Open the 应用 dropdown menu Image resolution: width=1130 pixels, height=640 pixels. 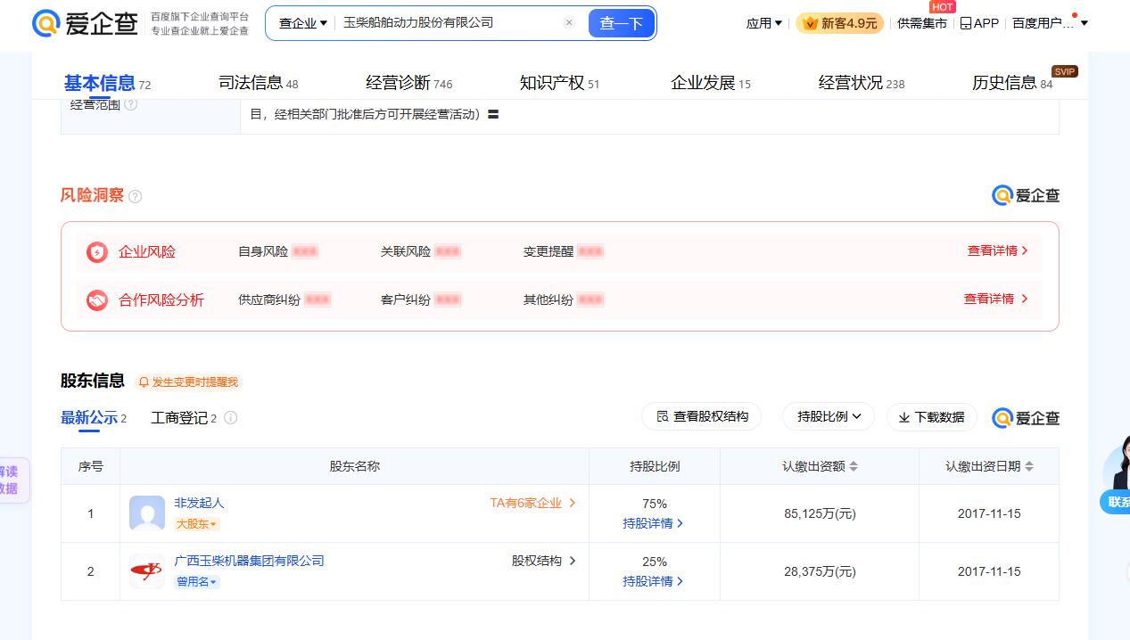point(764,23)
